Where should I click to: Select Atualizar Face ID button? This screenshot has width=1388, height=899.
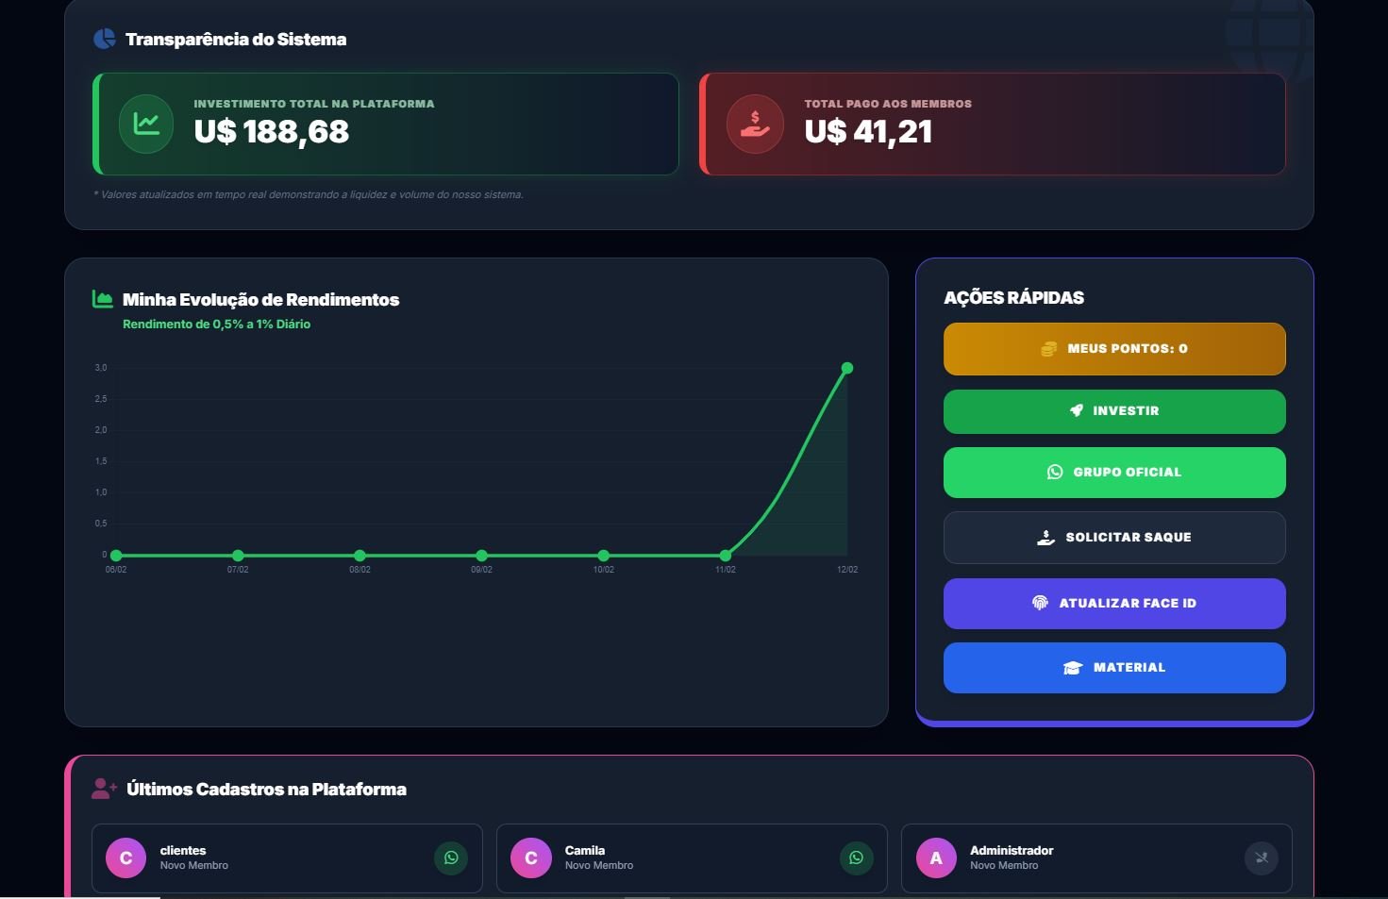click(1114, 604)
